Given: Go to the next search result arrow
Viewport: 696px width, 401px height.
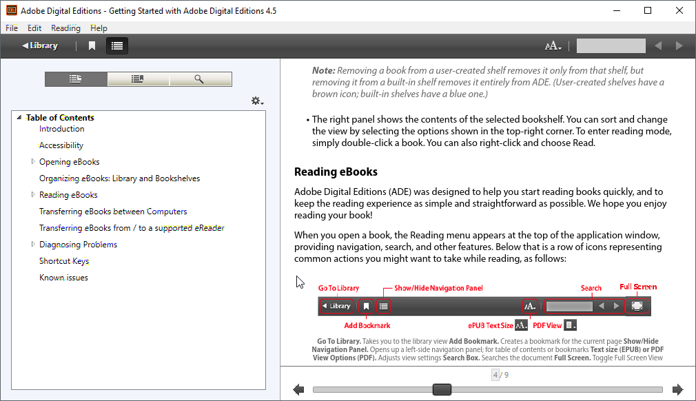Looking at the screenshot, I should 679,45.
